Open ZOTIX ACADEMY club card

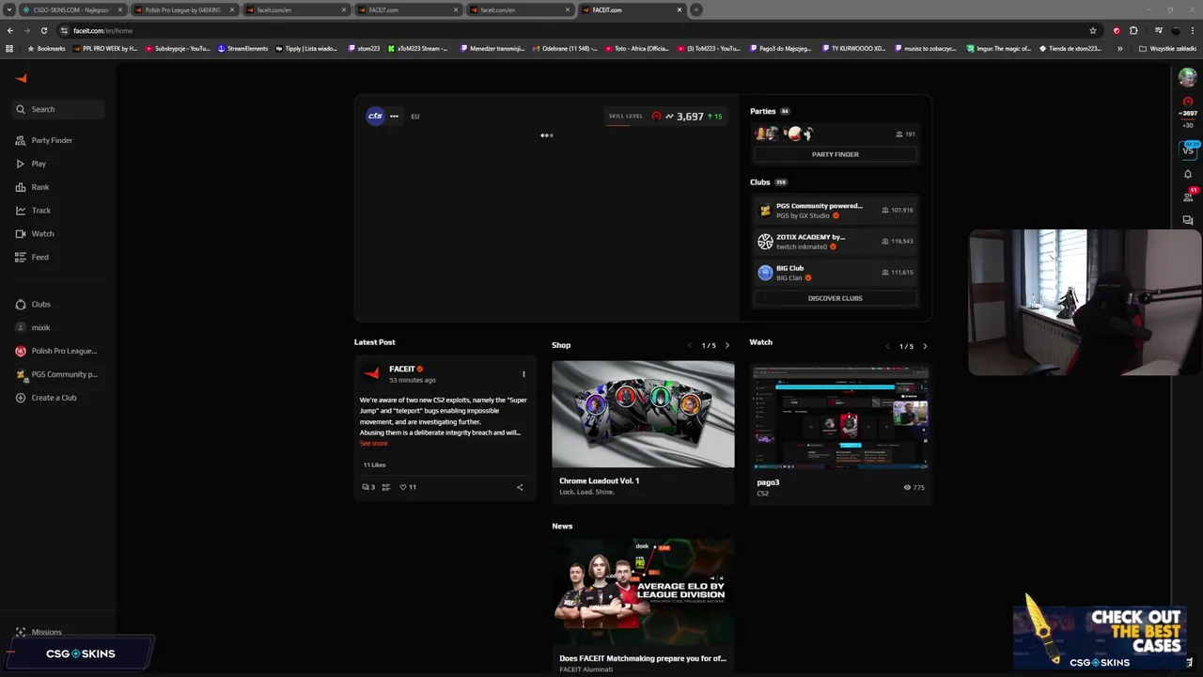click(835, 242)
